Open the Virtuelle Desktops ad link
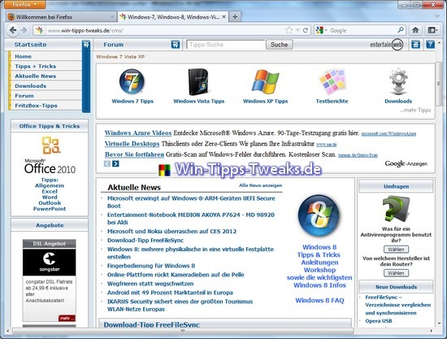 pyautogui.click(x=132, y=144)
